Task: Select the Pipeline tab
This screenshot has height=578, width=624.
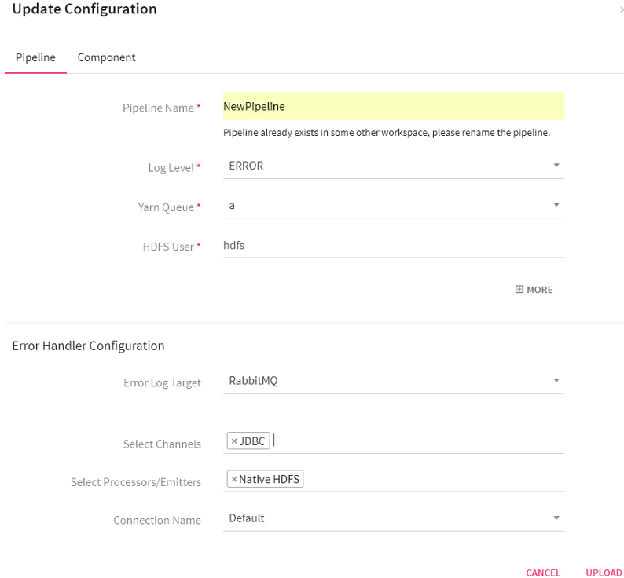Action: pyautogui.click(x=35, y=57)
